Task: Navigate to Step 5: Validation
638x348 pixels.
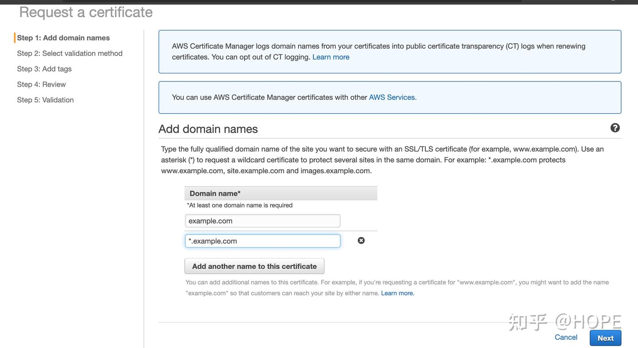Action: [45, 100]
